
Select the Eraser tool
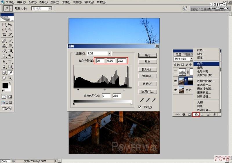4,51
